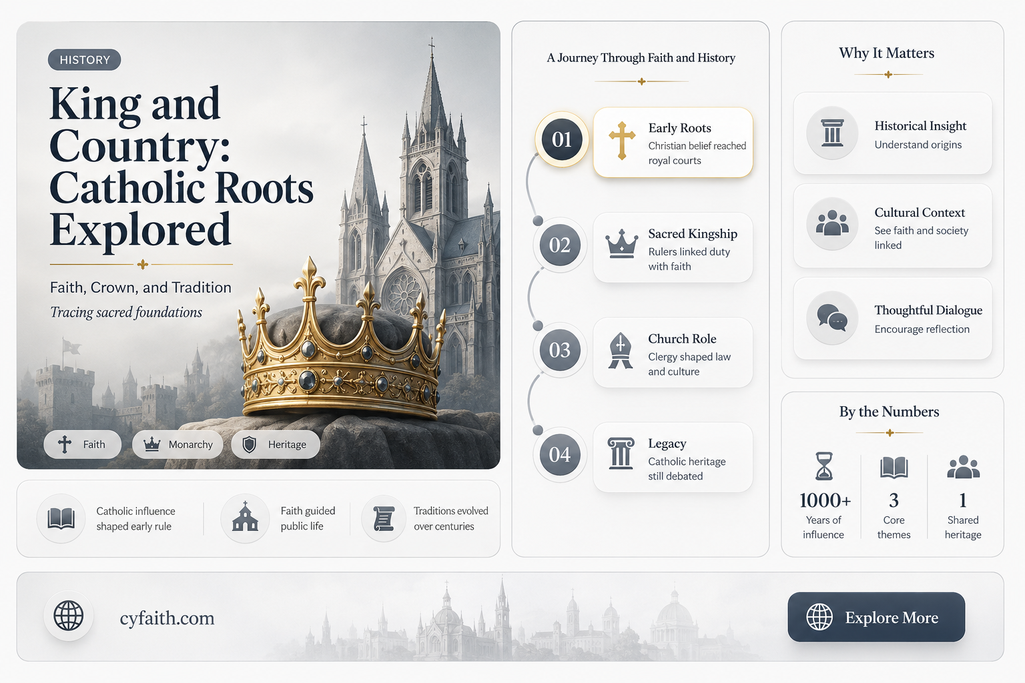Click the Understand origins description
This screenshot has width=1025, height=683.
(918, 145)
